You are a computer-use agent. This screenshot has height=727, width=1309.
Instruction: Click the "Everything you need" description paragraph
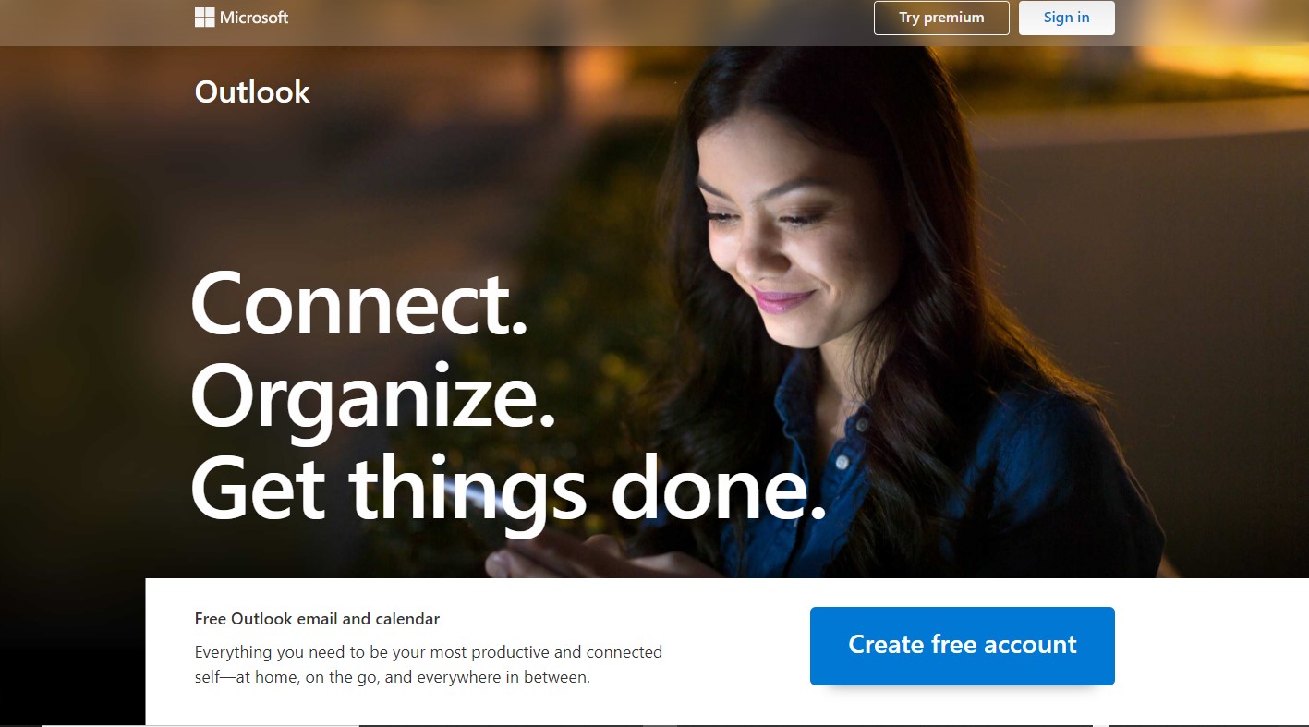(429, 664)
